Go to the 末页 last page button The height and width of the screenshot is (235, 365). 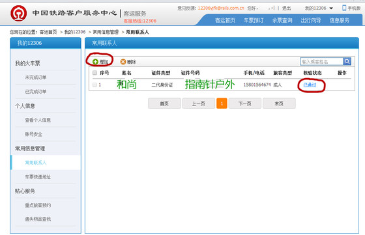279,104
